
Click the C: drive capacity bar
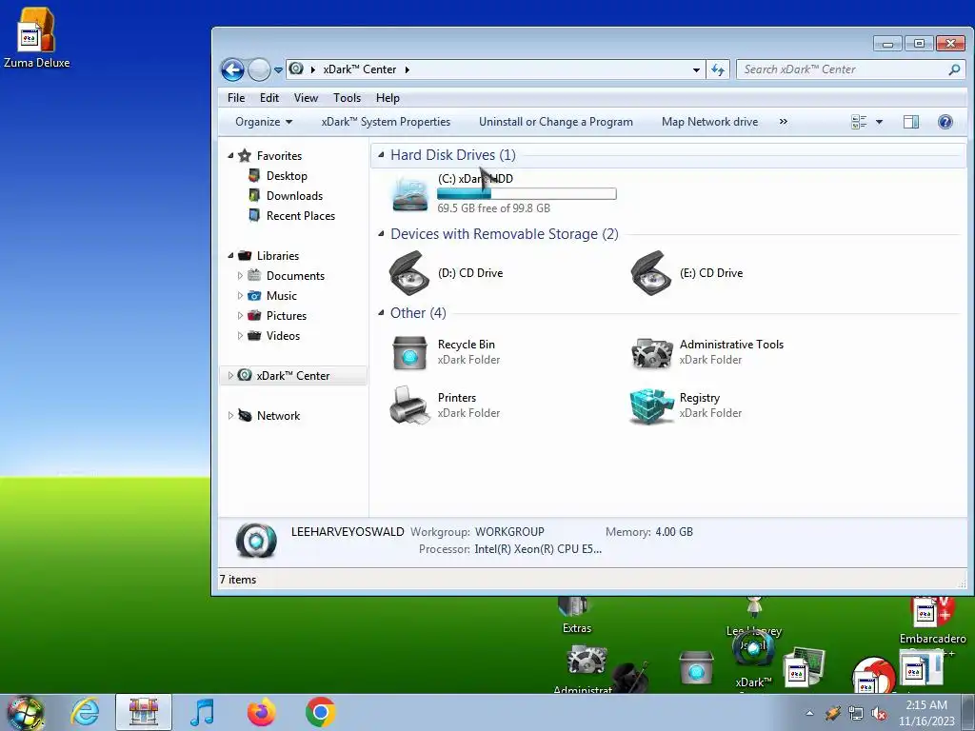527,194
